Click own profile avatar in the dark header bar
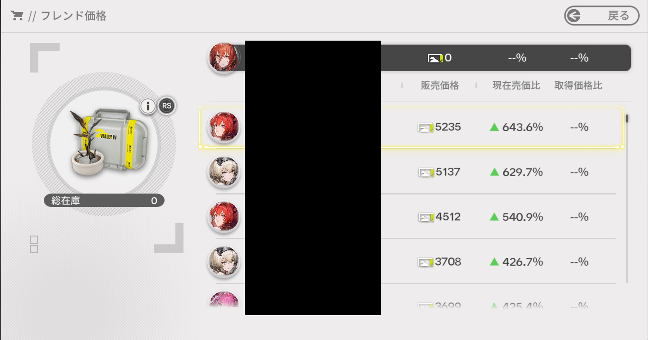This screenshot has height=340, width=648. pos(224,58)
